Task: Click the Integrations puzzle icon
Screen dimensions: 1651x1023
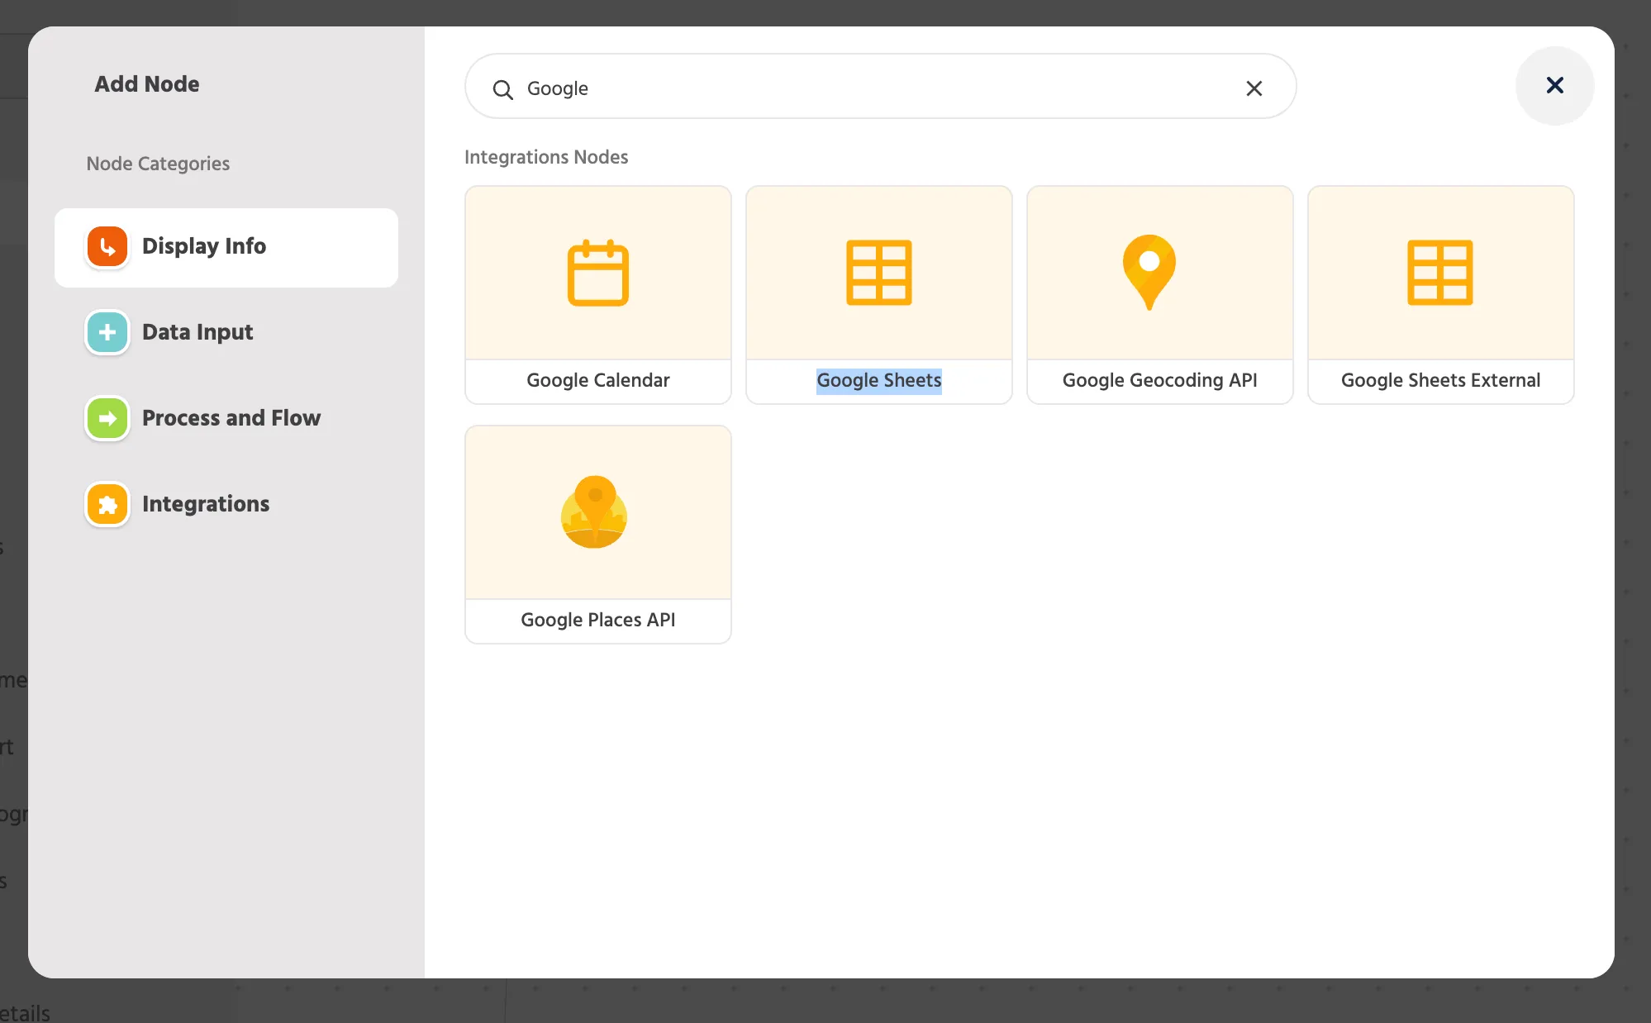Action: (x=107, y=504)
